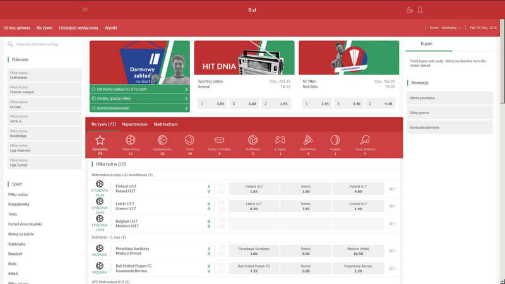The image size is (505, 284).
Task: Filter live events by Badminton shuttlecock icon
Action: pyautogui.click(x=308, y=140)
